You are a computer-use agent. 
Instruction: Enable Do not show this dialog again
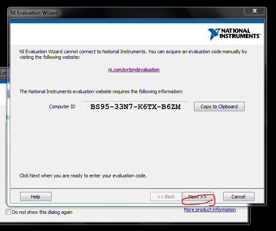pyautogui.click(x=8, y=212)
